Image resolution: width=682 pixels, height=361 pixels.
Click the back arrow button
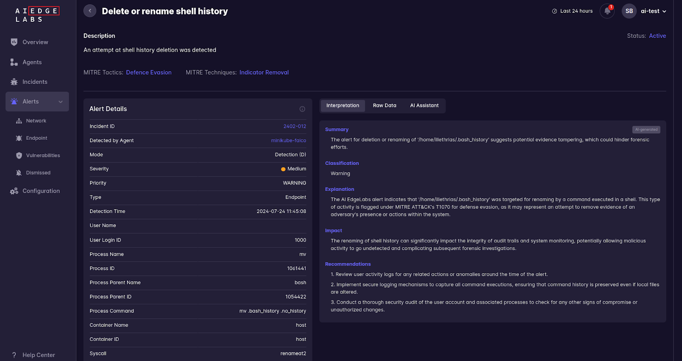tap(90, 11)
